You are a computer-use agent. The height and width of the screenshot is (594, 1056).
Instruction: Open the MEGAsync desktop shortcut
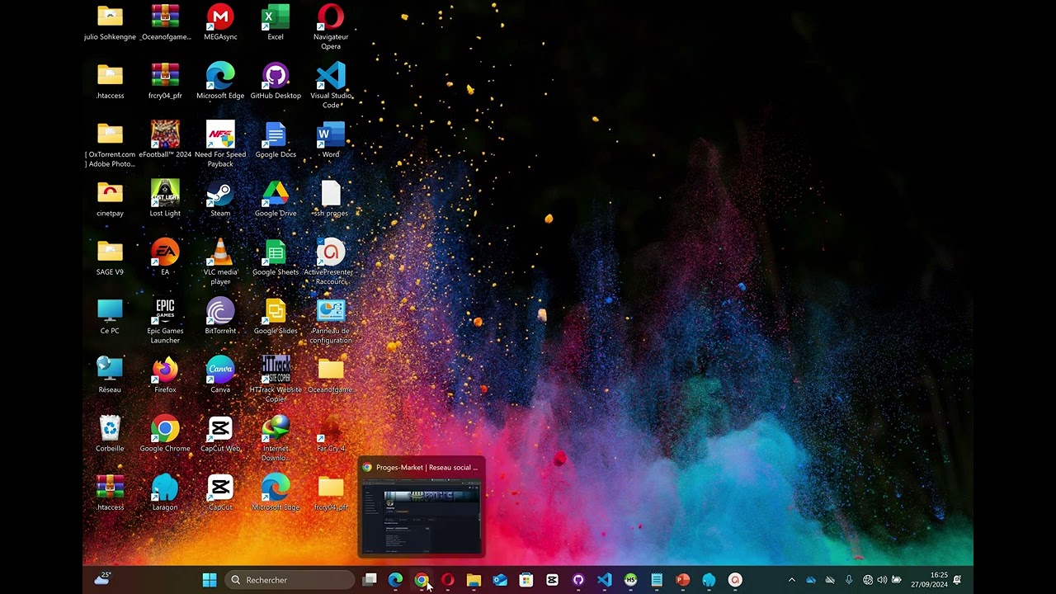[220, 22]
